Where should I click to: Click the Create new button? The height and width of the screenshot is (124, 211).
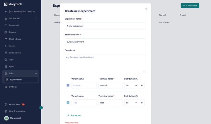click(x=190, y=6)
